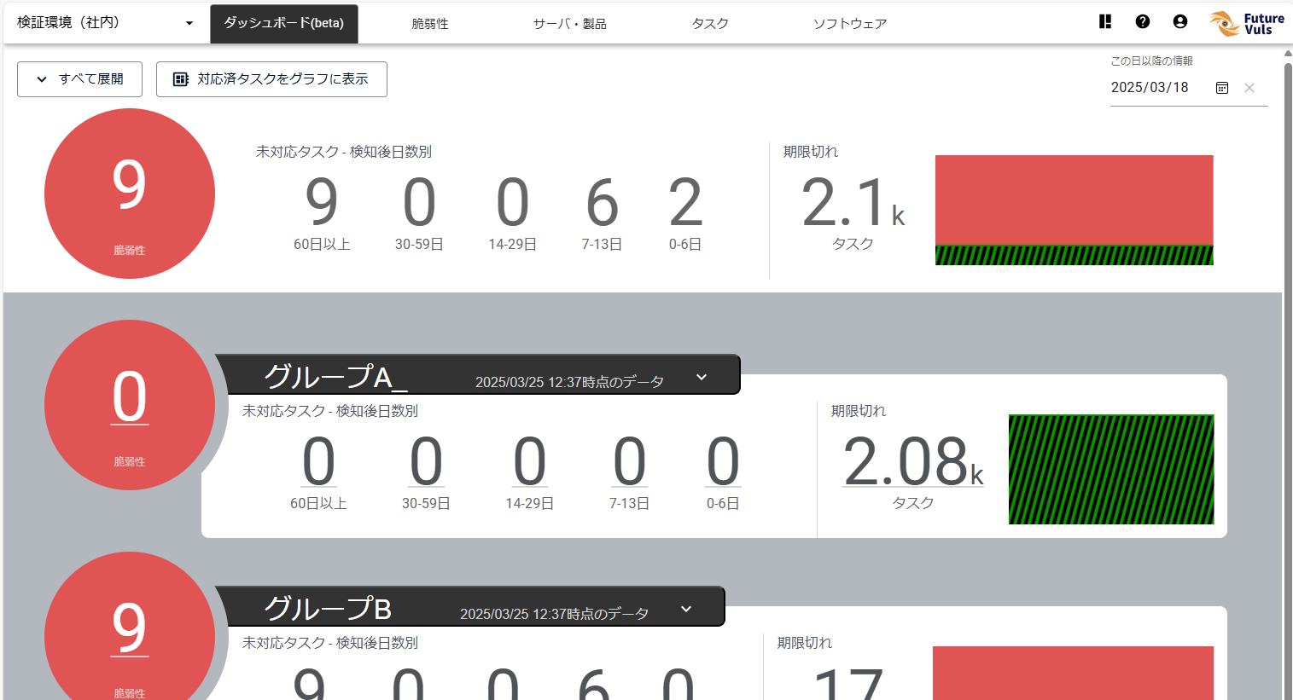
Task: Click この日以降の情報 label
Action: (x=1151, y=61)
